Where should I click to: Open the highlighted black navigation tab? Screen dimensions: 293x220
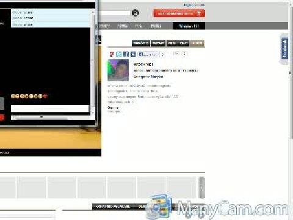coord(189,26)
